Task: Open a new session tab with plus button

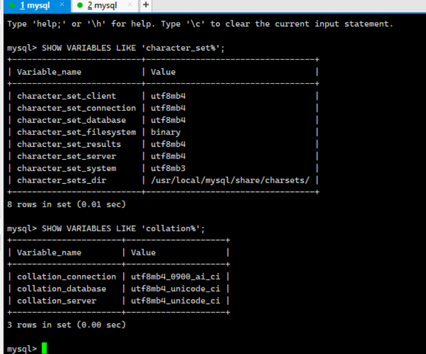Action: tap(146, 5)
